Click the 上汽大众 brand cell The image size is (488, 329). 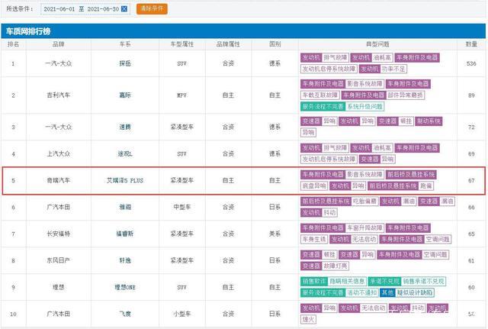coord(58,154)
